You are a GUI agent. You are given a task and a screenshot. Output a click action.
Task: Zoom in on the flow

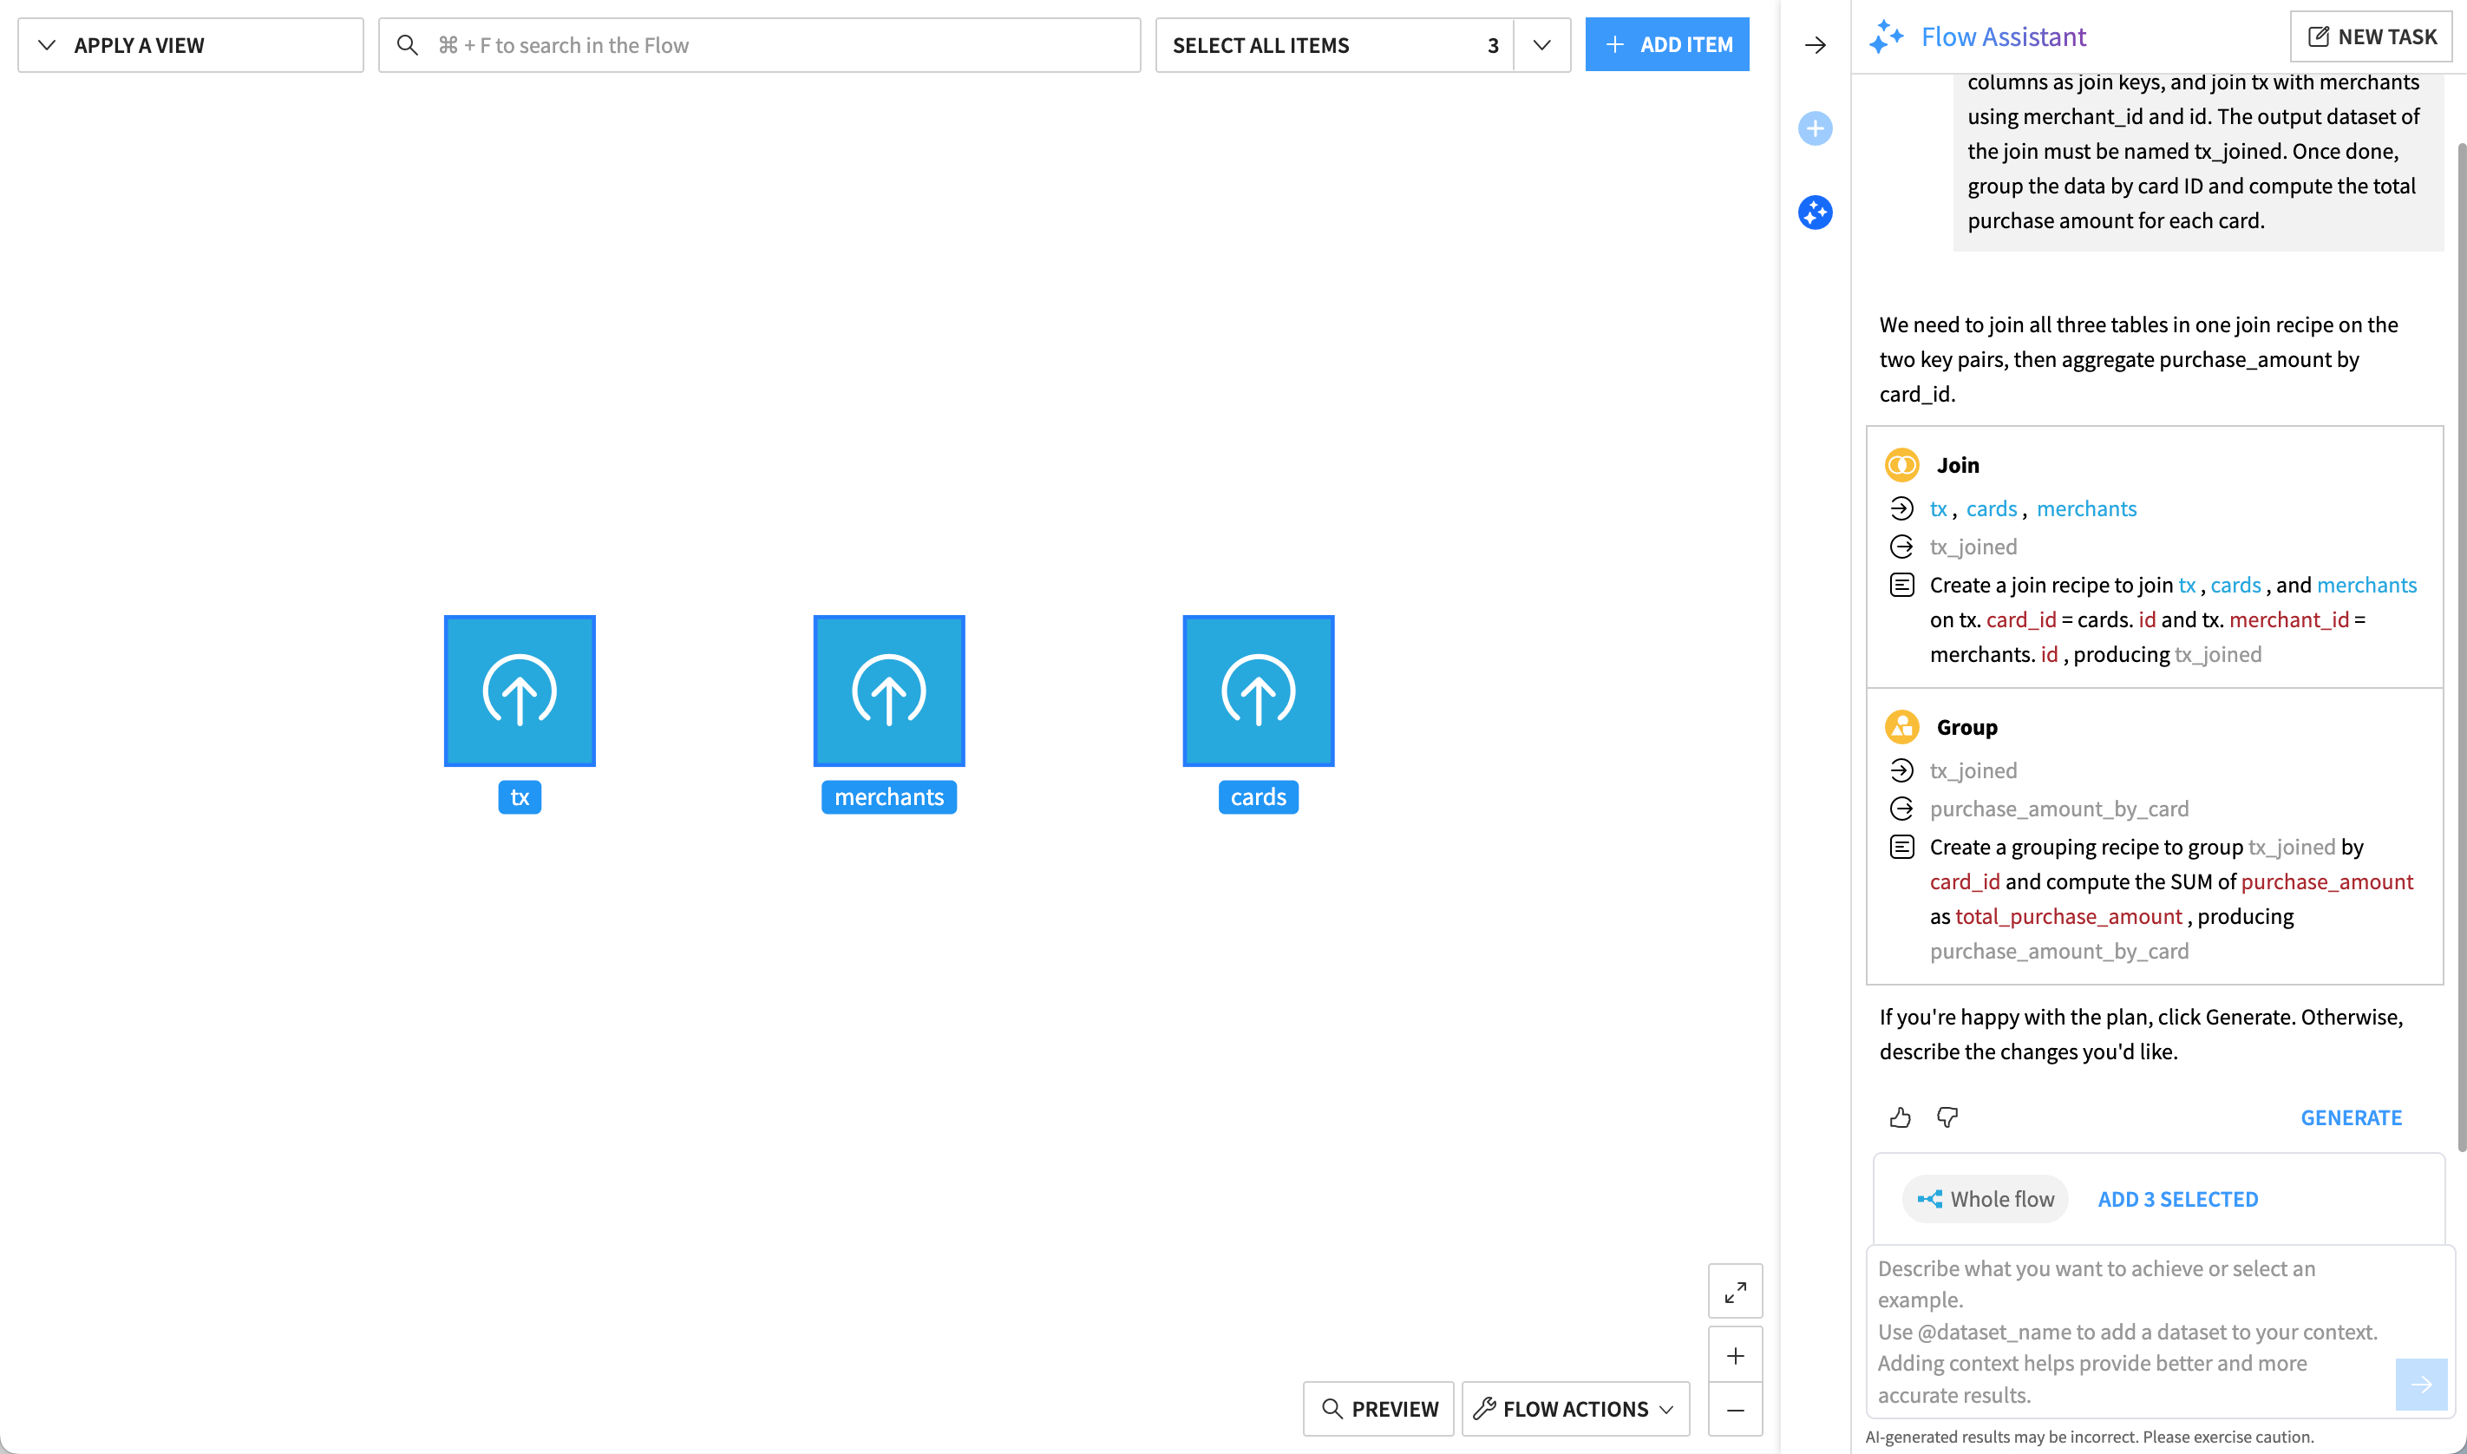coord(1734,1355)
